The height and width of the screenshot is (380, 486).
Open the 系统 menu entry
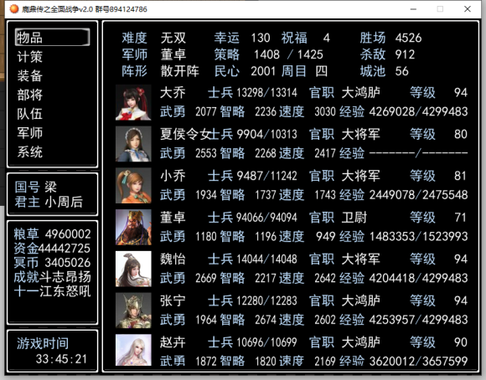(30, 151)
